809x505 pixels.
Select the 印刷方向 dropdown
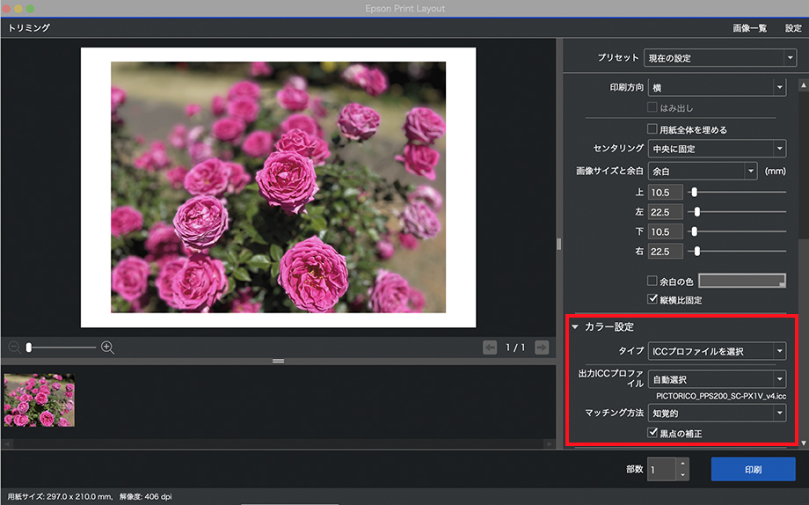click(717, 87)
